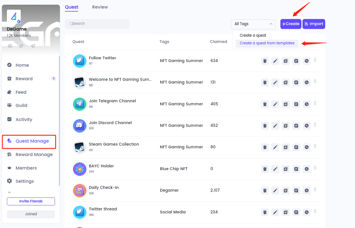The height and width of the screenshot is (228, 355).
Task: Disable the Join Discord Channel quest
Action: [x=306, y=126]
